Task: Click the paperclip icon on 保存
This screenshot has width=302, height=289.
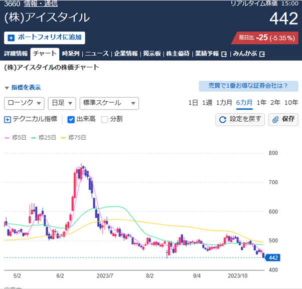Action: (x=275, y=120)
